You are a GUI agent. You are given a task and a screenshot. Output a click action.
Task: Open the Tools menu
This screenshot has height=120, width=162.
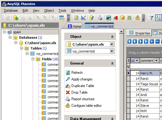(62, 10)
